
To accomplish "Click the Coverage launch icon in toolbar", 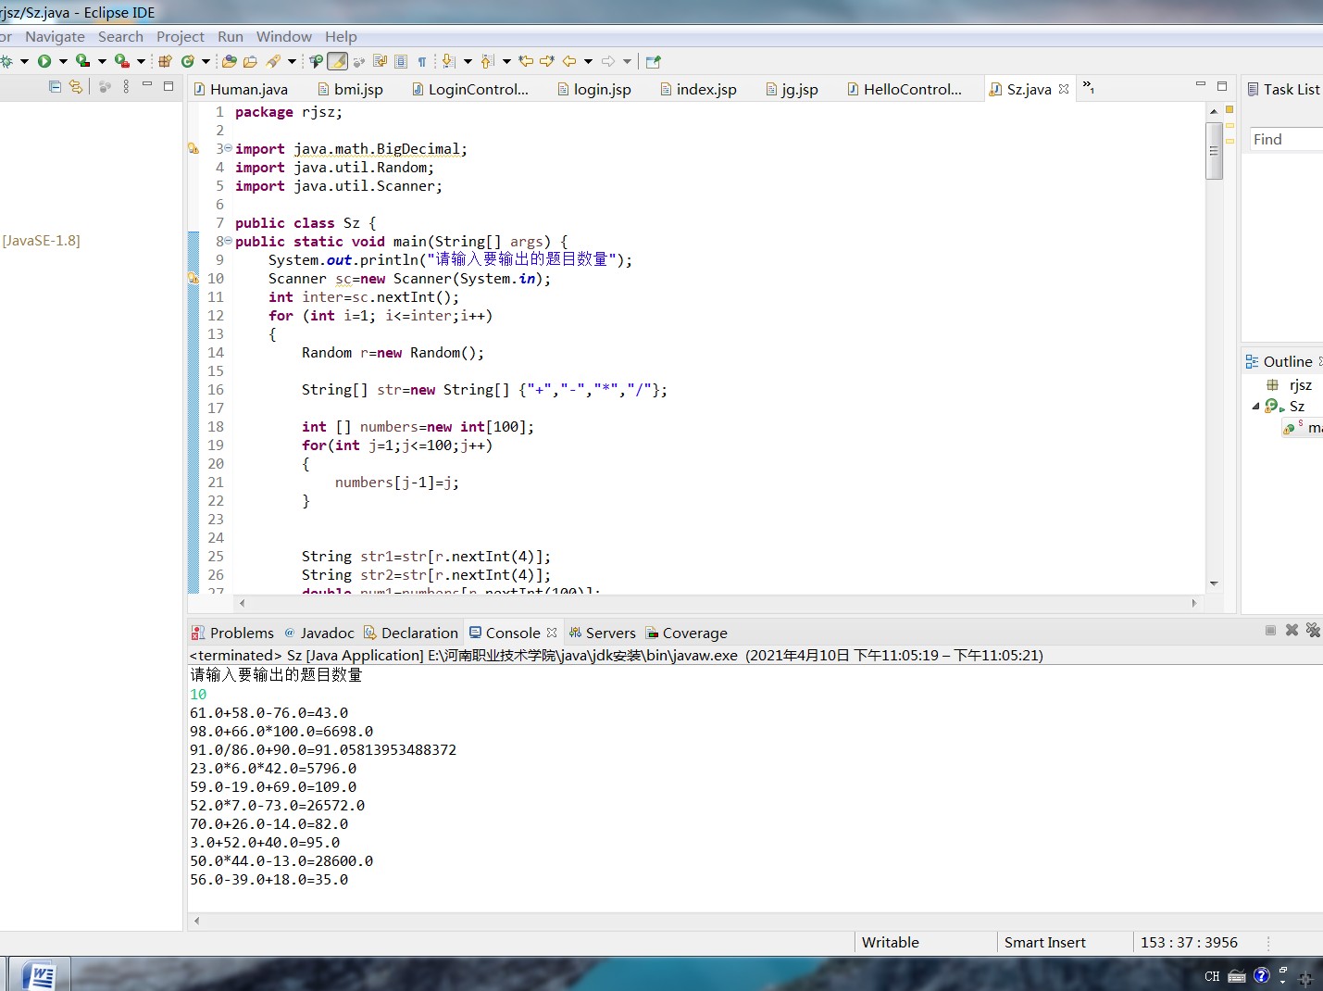I will (x=82, y=62).
